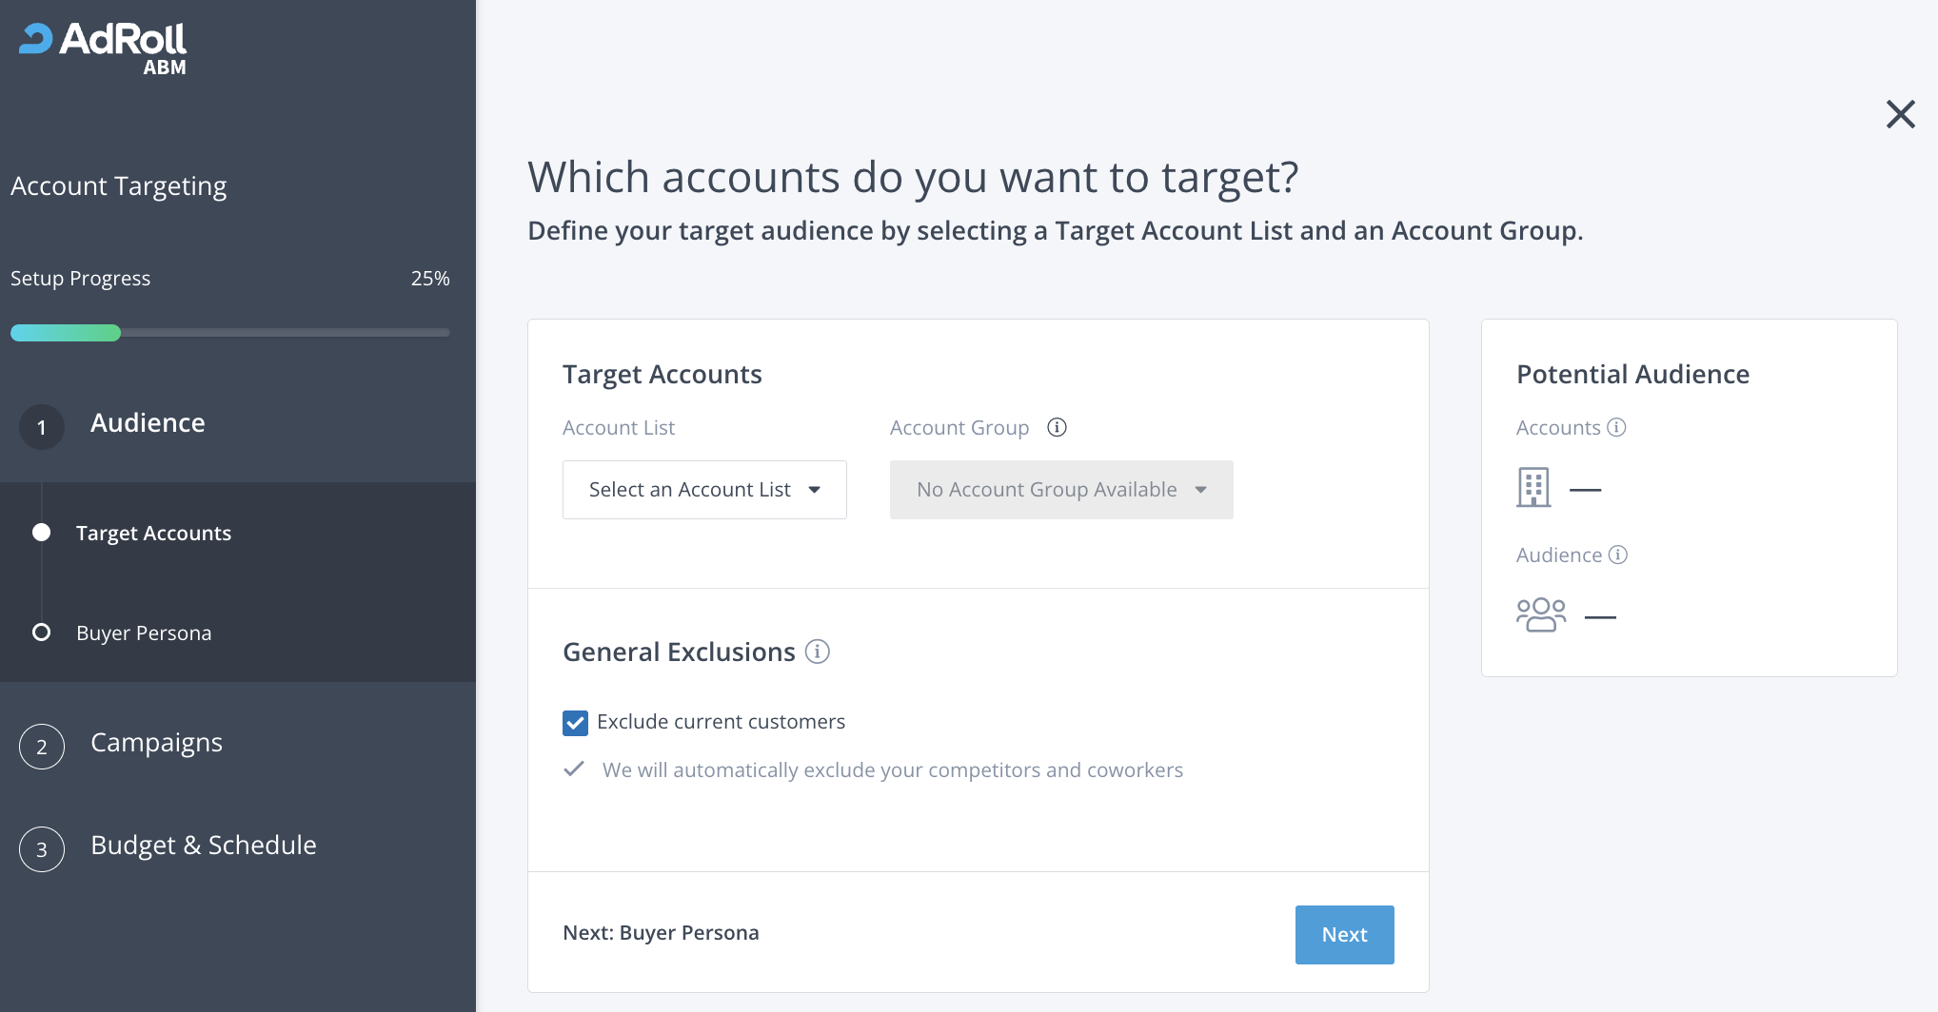Click the Audience info icon in Potential Audience

click(1618, 555)
